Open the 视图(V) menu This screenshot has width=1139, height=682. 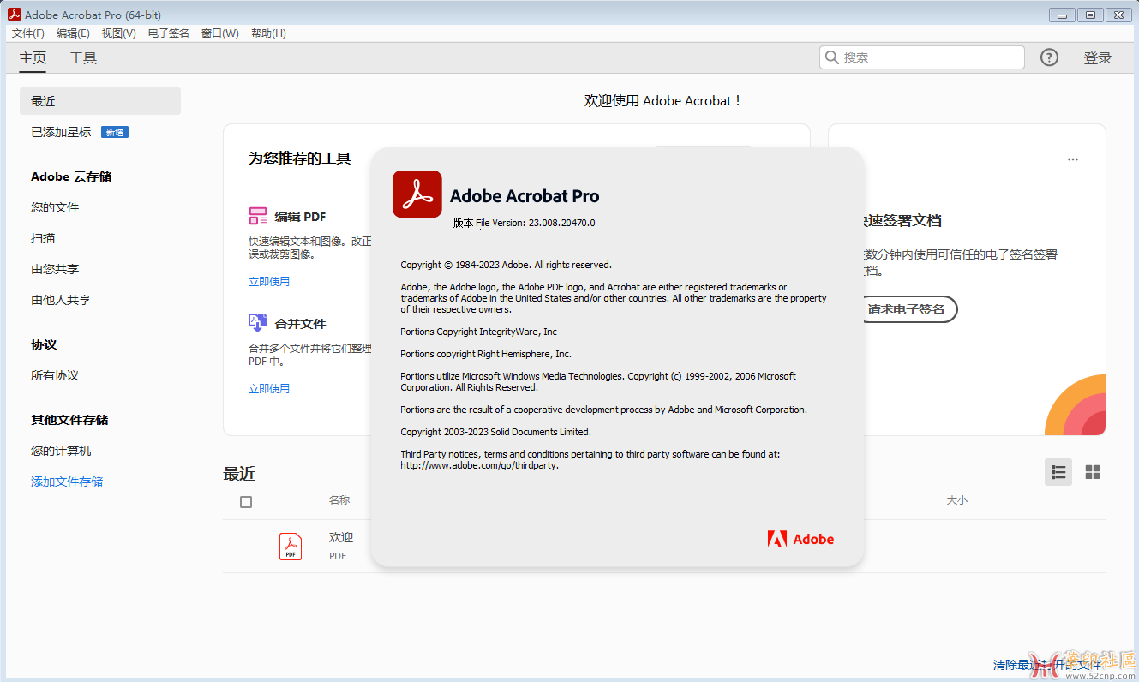tap(118, 33)
